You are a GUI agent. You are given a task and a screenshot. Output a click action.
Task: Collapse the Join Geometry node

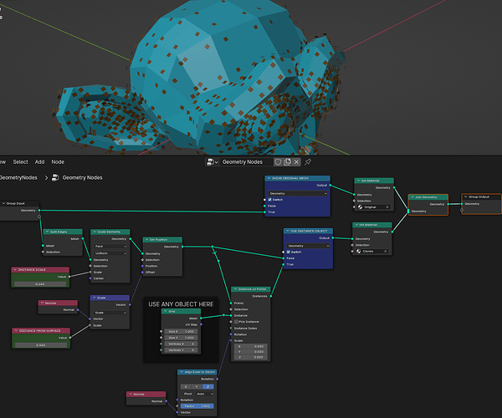[412, 197]
